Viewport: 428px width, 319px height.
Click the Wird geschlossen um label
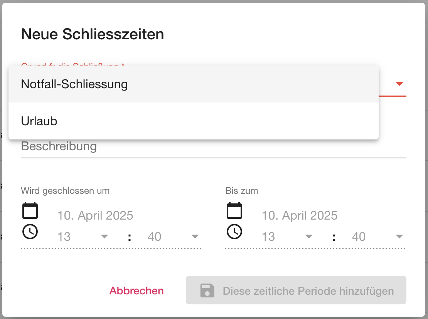tap(65, 191)
